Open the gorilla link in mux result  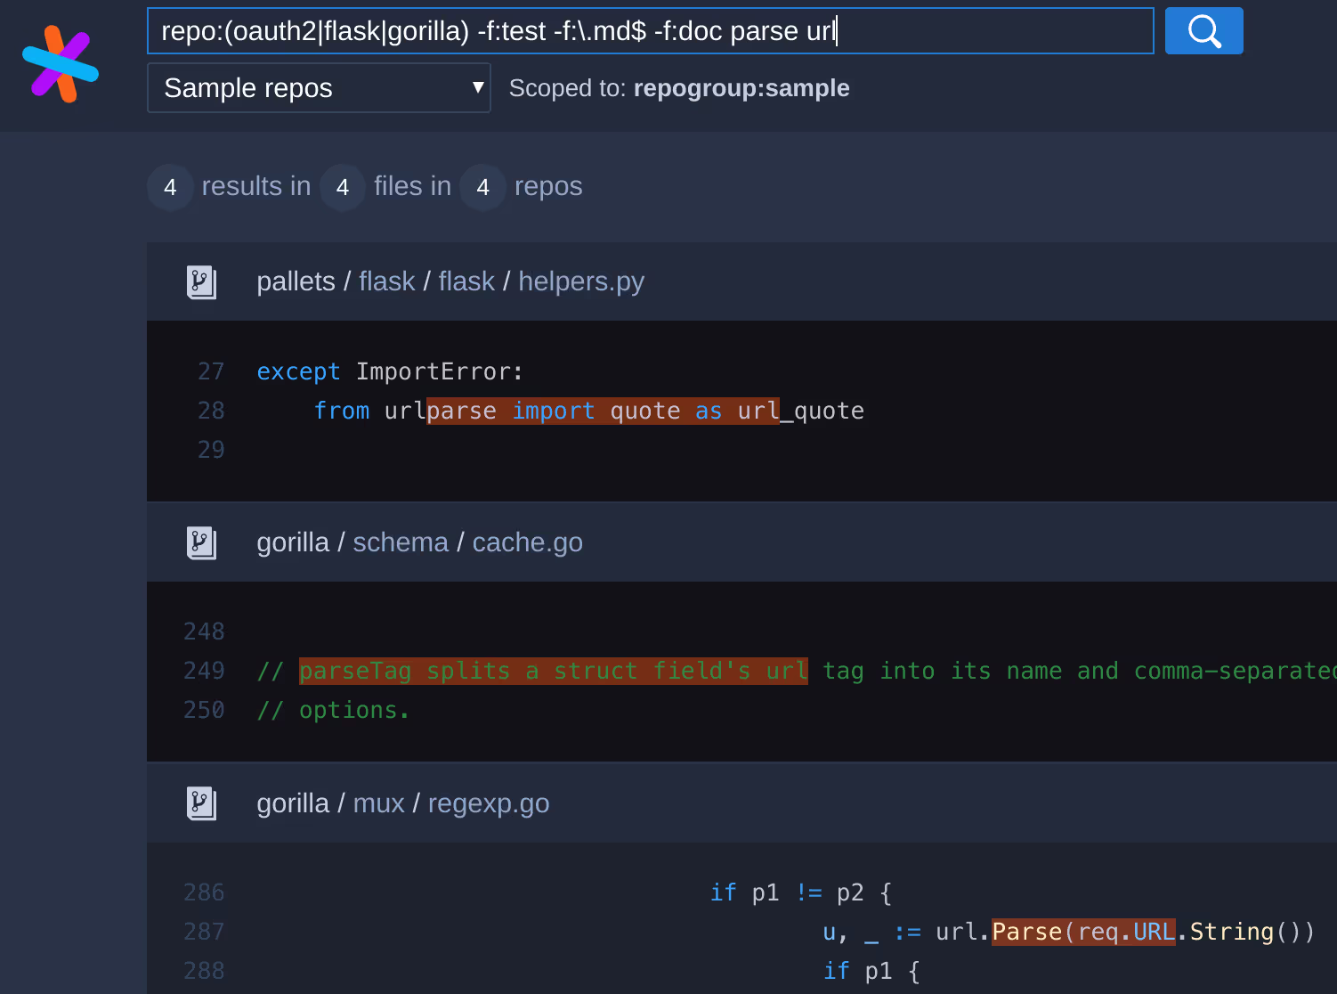(x=293, y=803)
